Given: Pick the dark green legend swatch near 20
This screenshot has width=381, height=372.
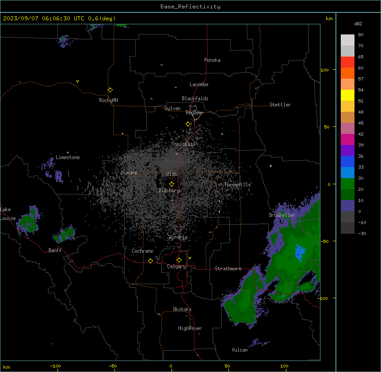Looking at the screenshot, I should point(347,194).
